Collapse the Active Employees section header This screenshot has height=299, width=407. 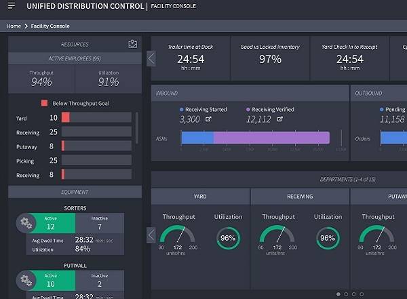point(75,58)
